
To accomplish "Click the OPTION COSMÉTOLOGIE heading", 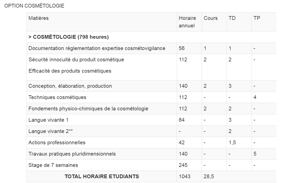I will [x=34, y=6].
